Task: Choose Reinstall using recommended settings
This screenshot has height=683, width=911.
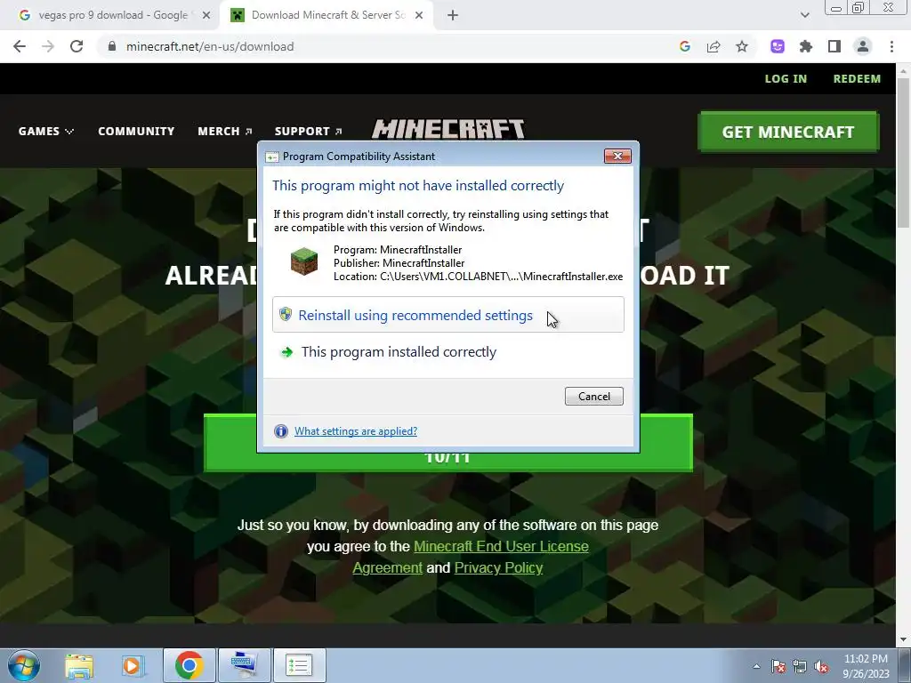Action: 448,315
